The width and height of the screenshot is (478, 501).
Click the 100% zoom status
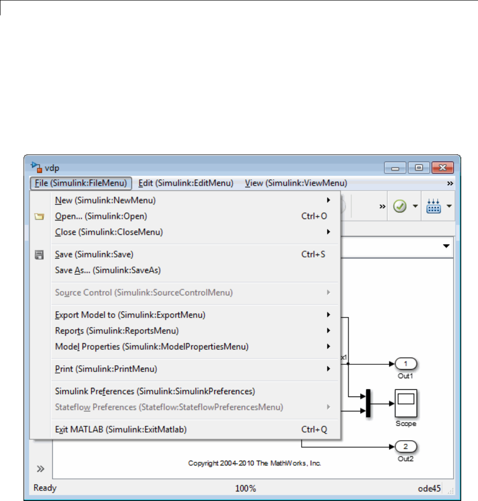245,489
